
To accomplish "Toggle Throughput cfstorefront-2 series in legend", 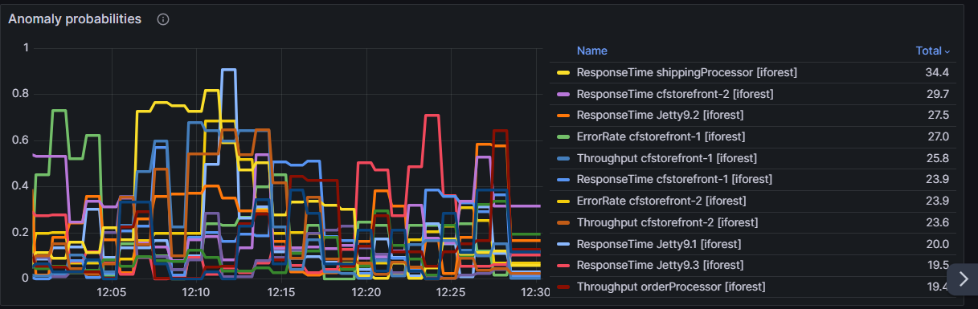I will 668,222.
